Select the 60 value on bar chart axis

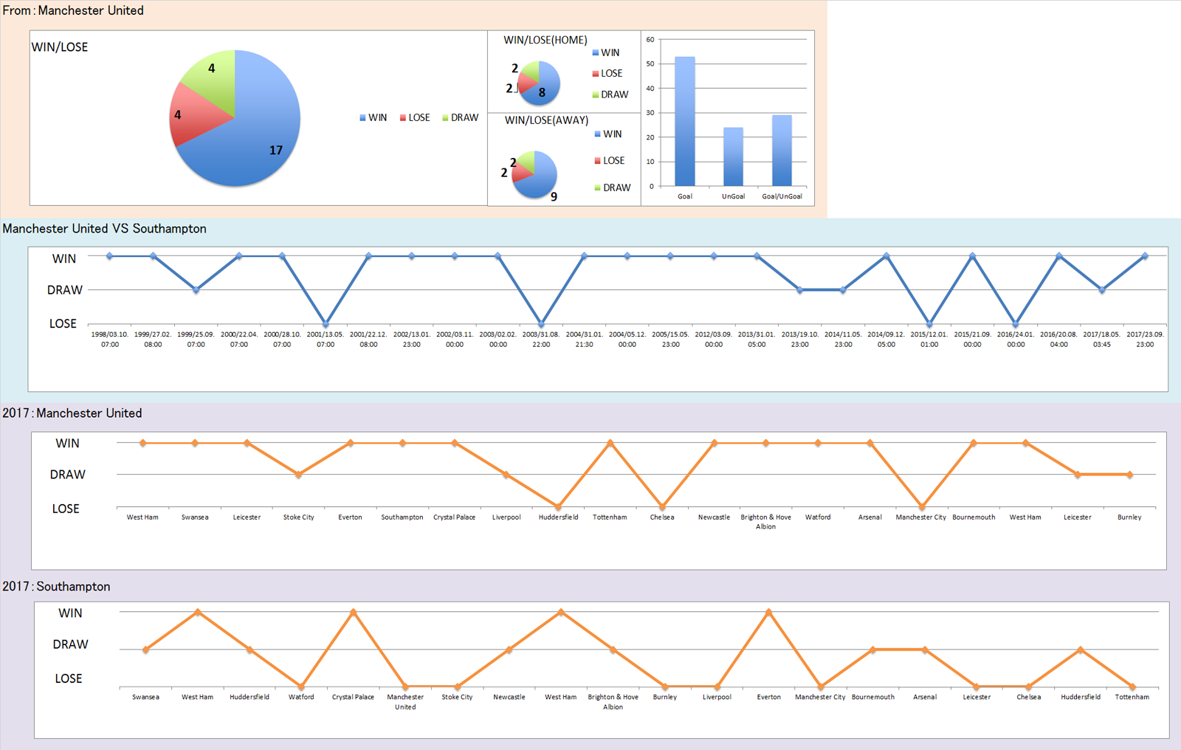[650, 40]
